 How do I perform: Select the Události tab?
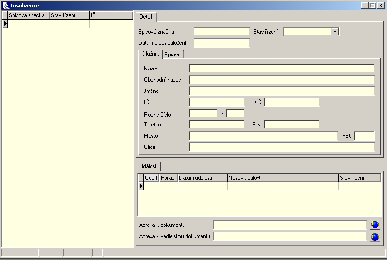(148, 166)
